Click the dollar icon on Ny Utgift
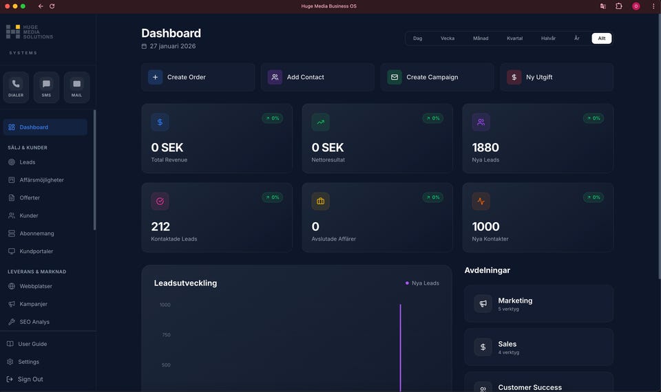The width and height of the screenshot is (661, 392). [514, 77]
